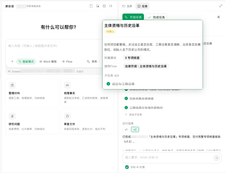Select the Word 模板 option
225x173 pixels.
tap(48, 61)
